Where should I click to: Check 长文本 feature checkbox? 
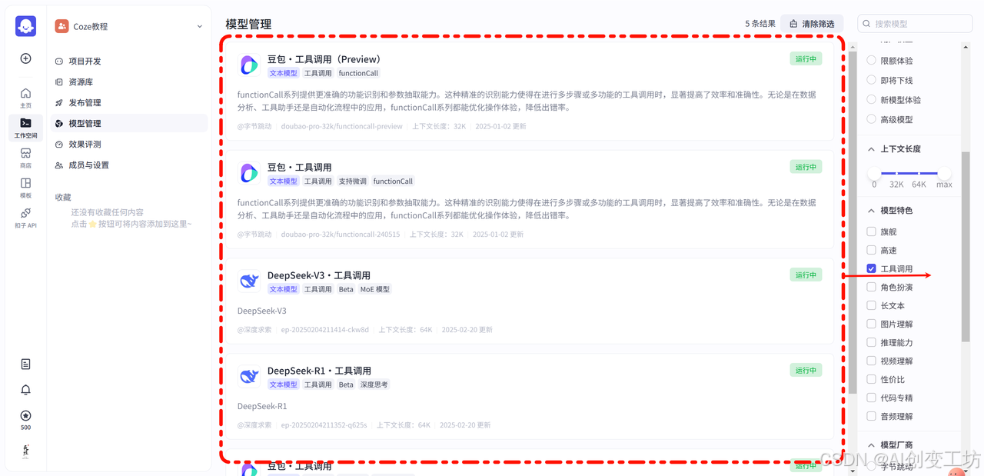tap(871, 305)
